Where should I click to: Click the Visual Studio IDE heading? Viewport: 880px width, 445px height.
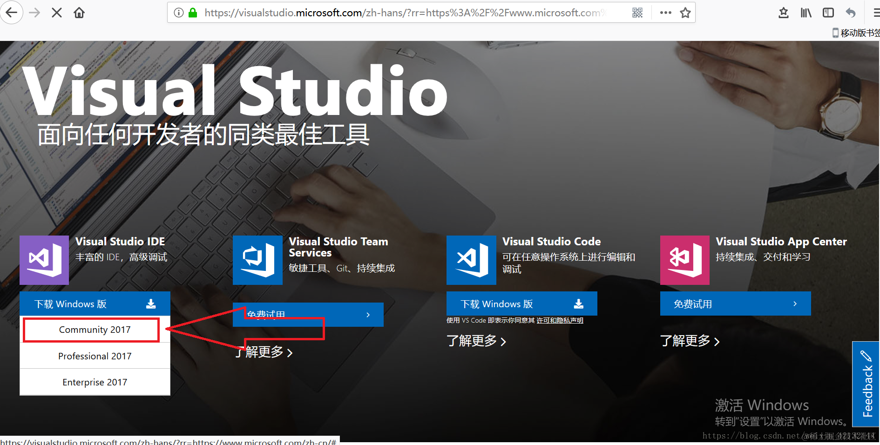(x=120, y=242)
